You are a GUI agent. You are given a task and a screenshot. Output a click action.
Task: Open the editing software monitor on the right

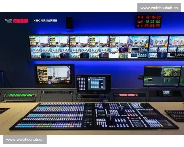[161, 76]
